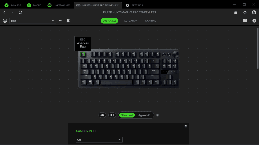The width and height of the screenshot is (259, 145).
Task: Open the profile layers stack icon
Action: click(5, 21)
